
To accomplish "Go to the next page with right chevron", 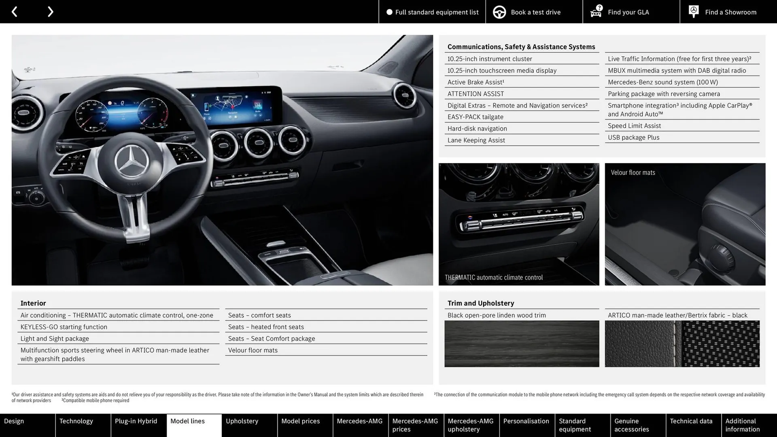I will click(x=50, y=11).
